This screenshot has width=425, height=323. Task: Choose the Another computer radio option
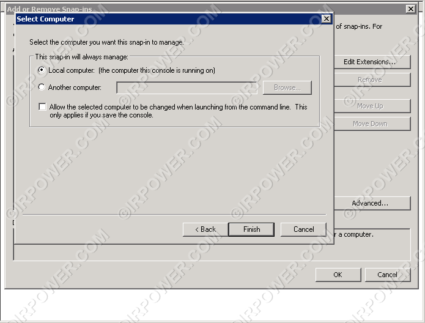coord(42,87)
